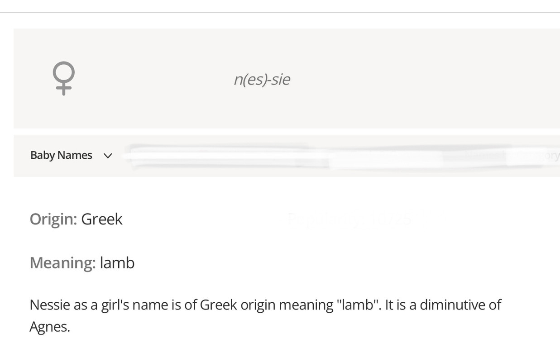Click the word Nessie starting the description
The image size is (560, 362).
50,305
